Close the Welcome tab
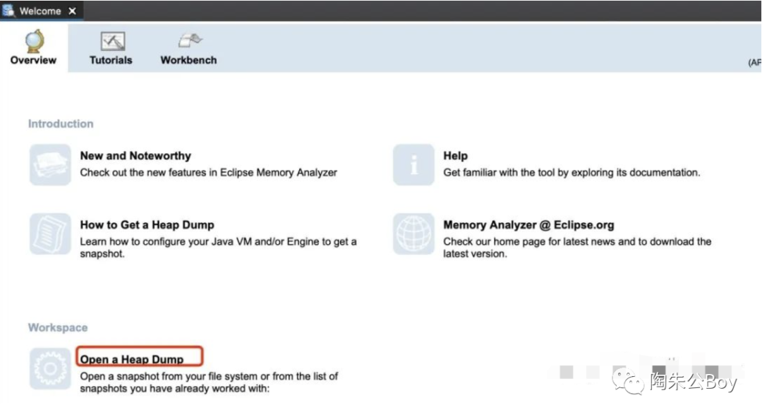This screenshot has height=417, width=762. coord(73,11)
